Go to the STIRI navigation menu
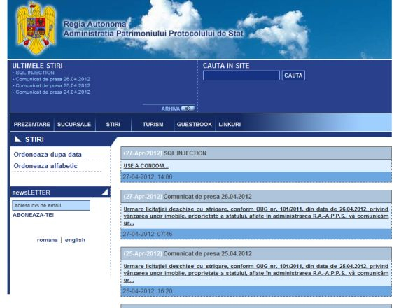Image resolution: width=420 pixels, height=308 pixels. (113, 125)
